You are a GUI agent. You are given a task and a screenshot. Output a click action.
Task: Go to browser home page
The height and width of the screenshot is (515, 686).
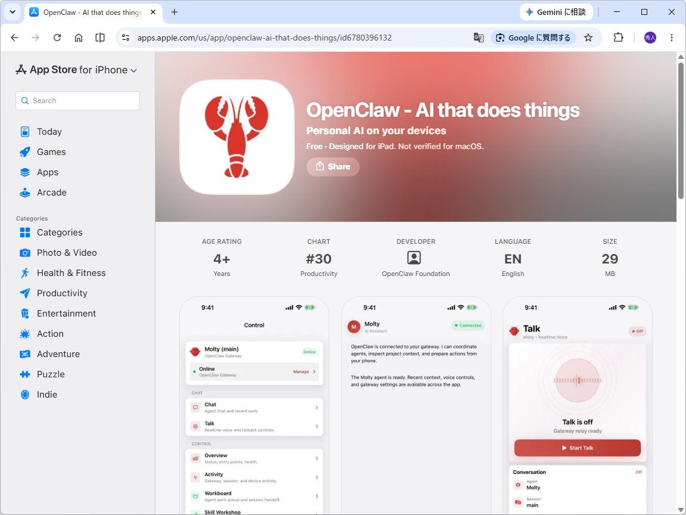[79, 38]
